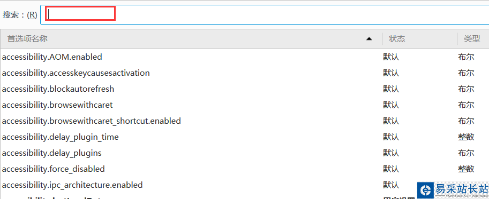
Task: Select accessibility.browsewithcaret_shortcut.enabled row
Action: pyautogui.click(x=244, y=121)
